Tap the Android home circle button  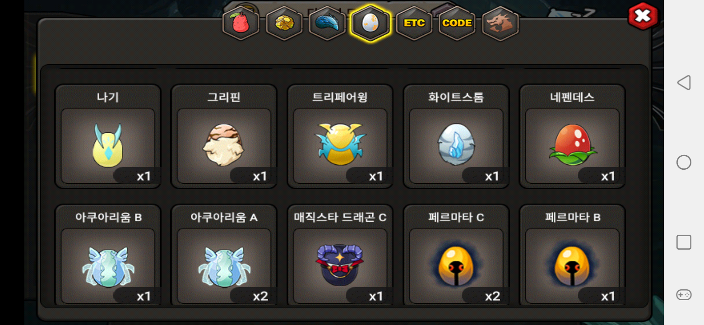pos(684,162)
